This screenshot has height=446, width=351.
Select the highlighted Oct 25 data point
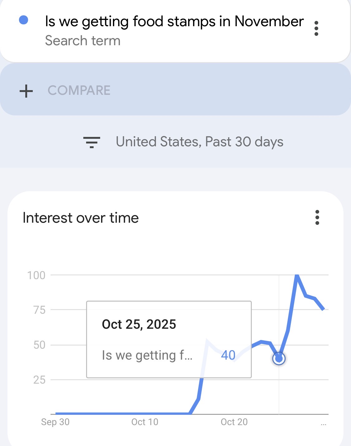[x=279, y=359]
